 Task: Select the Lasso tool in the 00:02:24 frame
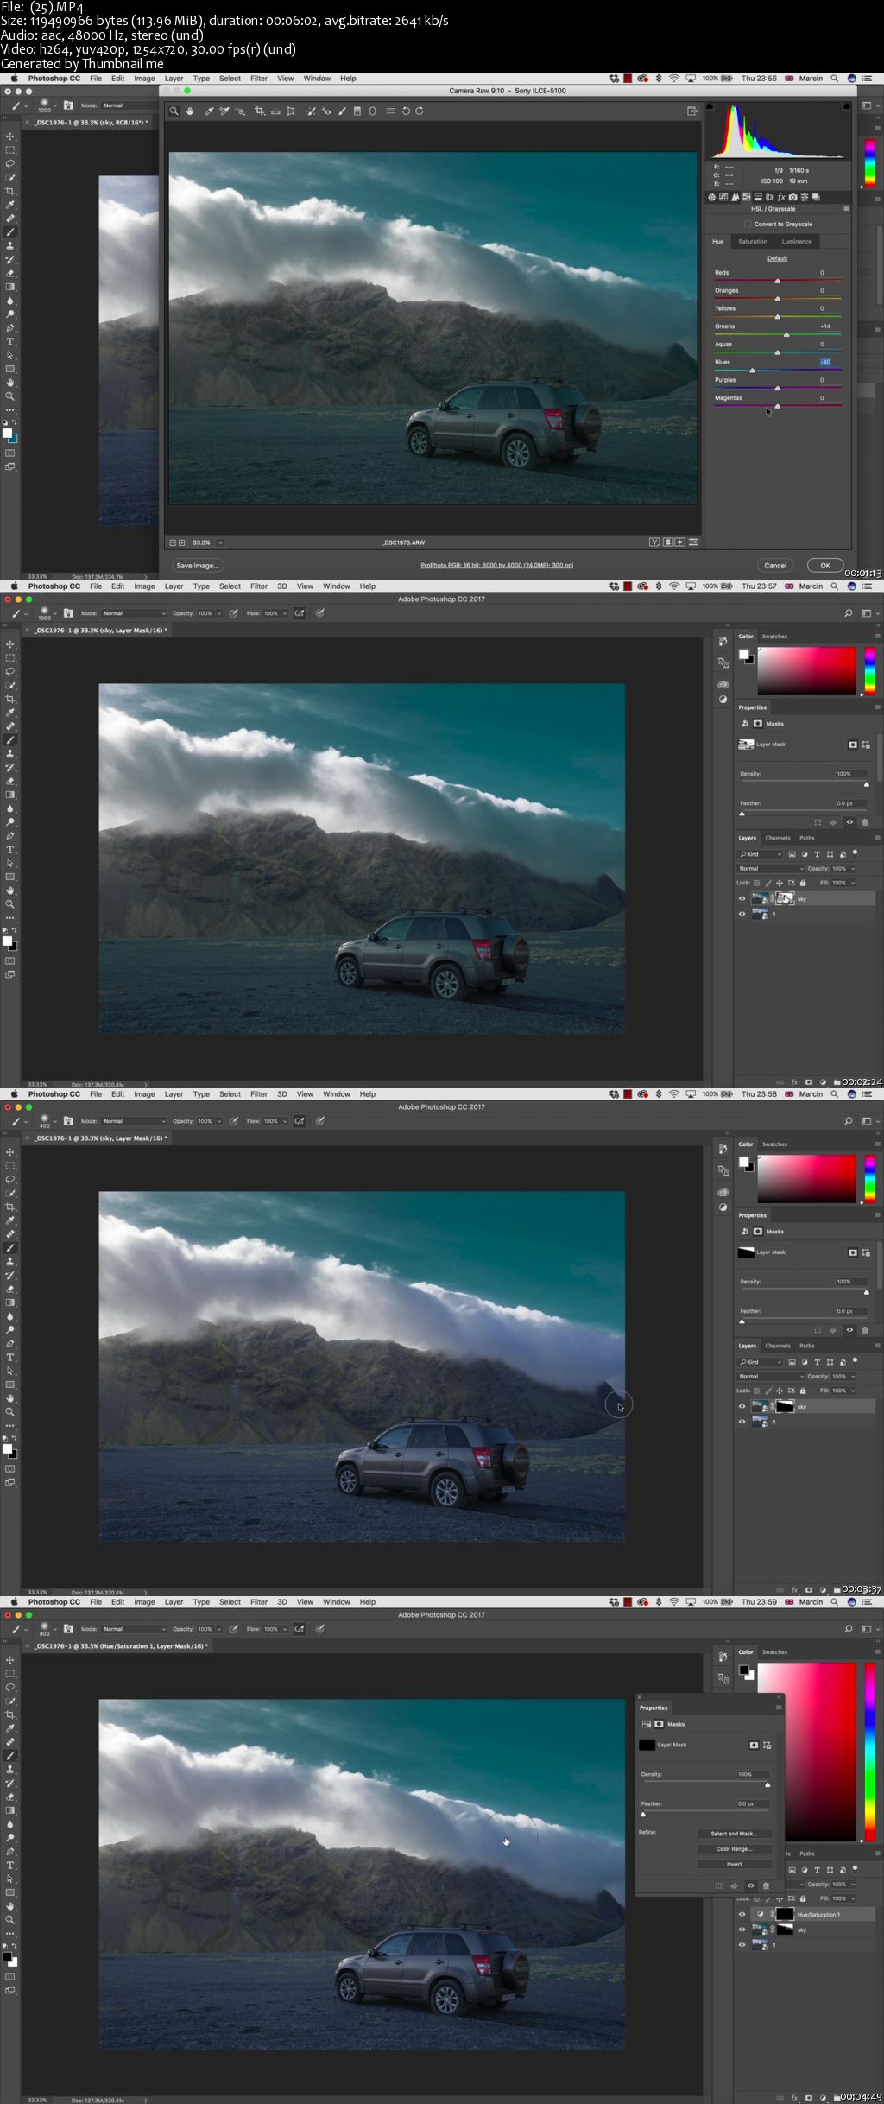[x=10, y=671]
